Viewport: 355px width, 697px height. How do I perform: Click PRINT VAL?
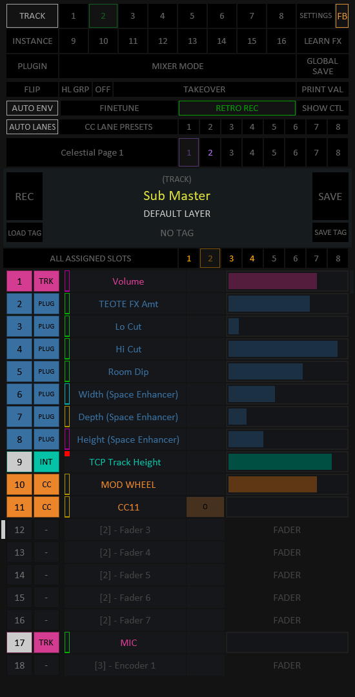pyautogui.click(x=323, y=89)
